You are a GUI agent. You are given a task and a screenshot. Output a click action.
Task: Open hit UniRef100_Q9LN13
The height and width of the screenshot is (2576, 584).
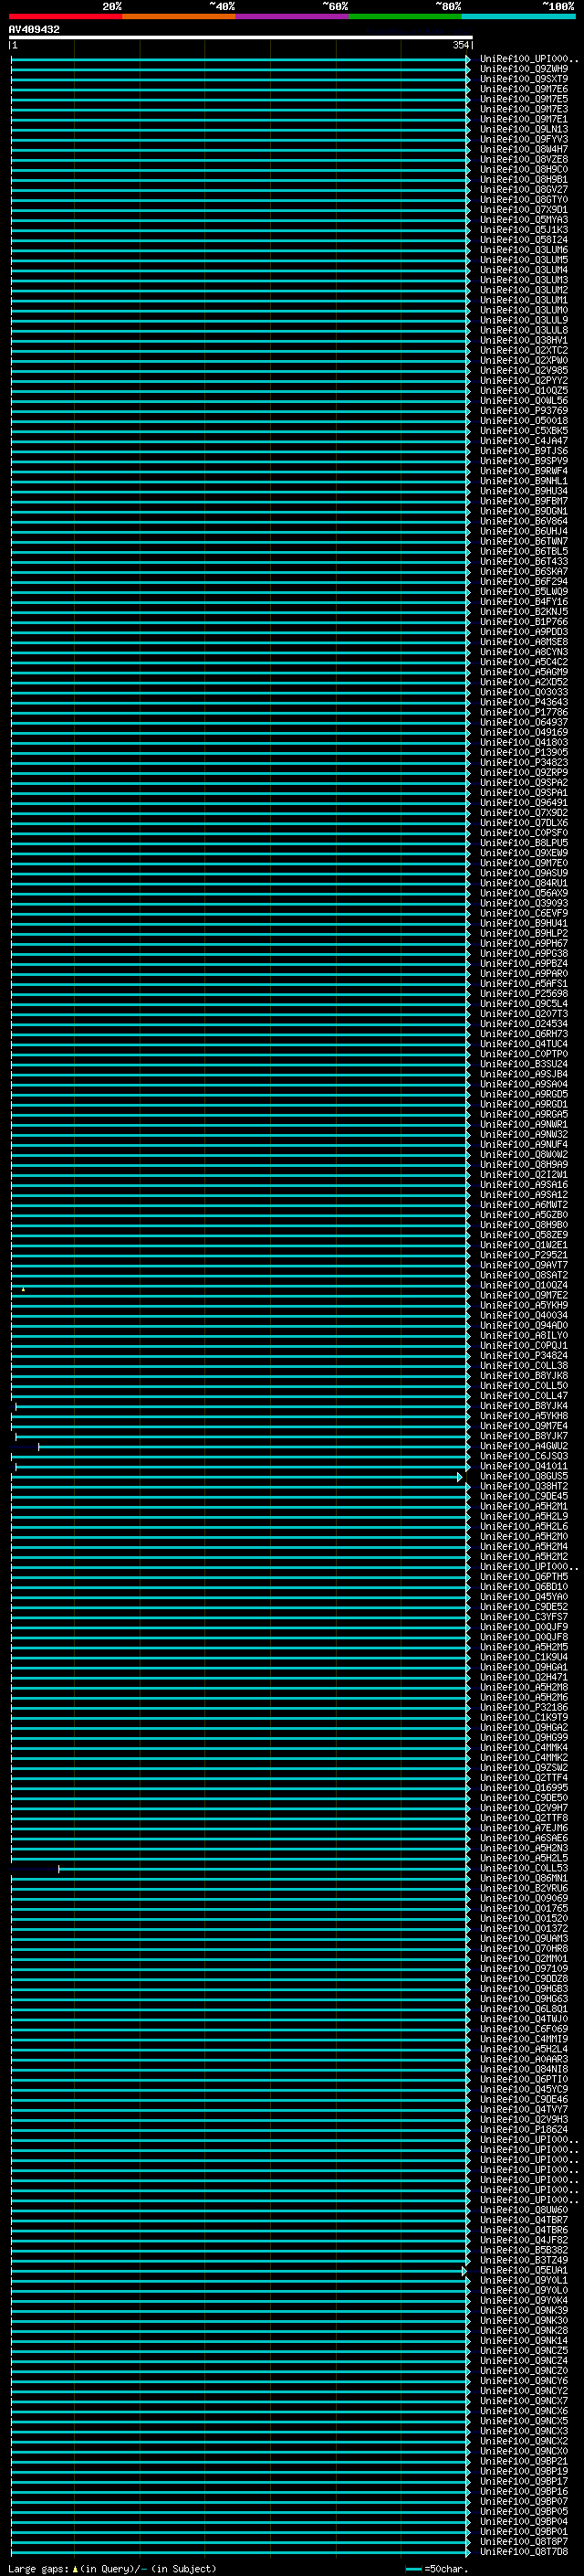[523, 129]
